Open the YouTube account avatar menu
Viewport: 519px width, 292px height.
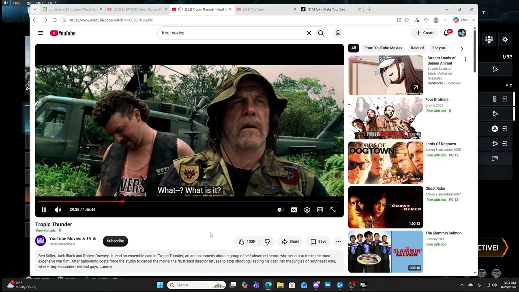click(462, 33)
